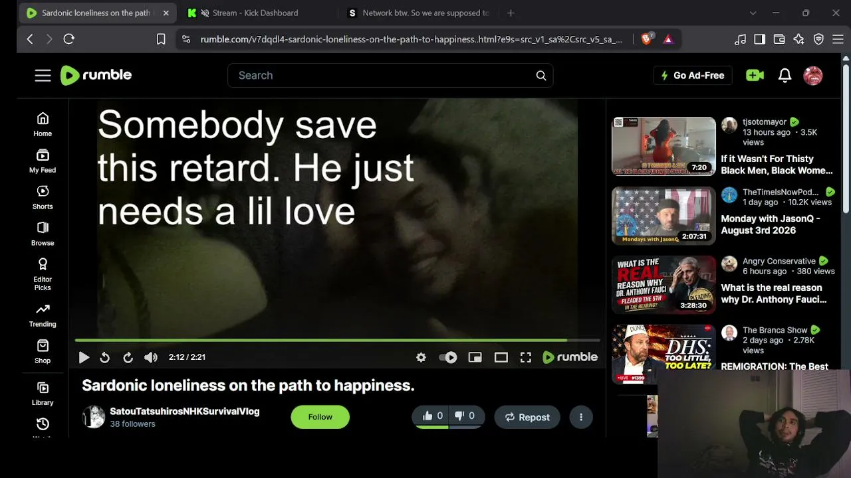The width and height of the screenshot is (851, 478).
Task: Open "Monday with JasonQ - August 3rd 2026" title
Action: (x=771, y=224)
